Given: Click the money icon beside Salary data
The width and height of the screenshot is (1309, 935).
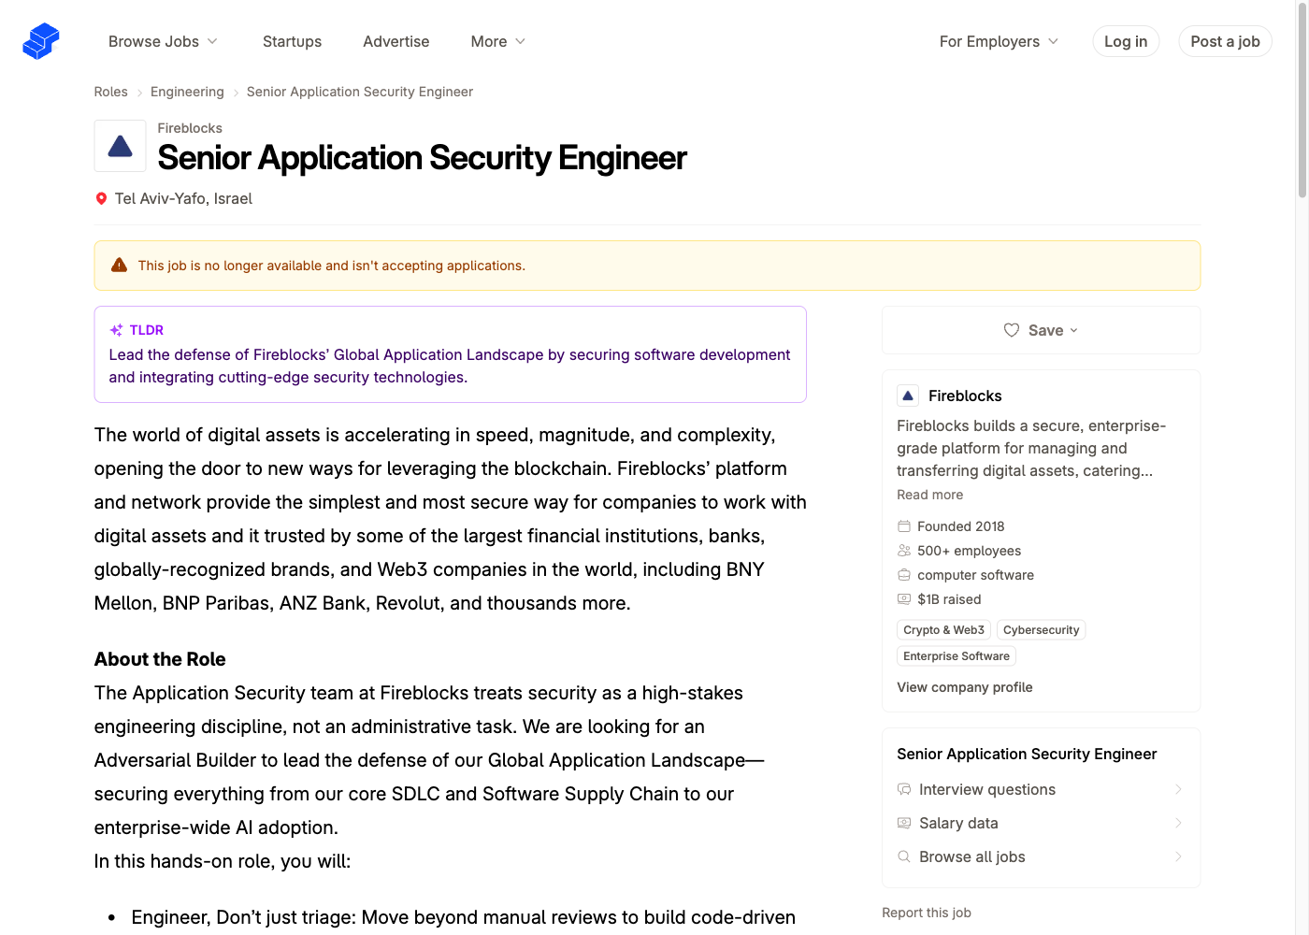Looking at the screenshot, I should pos(904,823).
